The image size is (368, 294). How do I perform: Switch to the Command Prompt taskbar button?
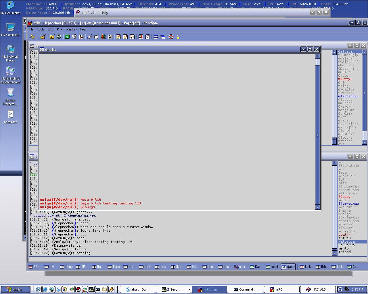click(245, 289)
